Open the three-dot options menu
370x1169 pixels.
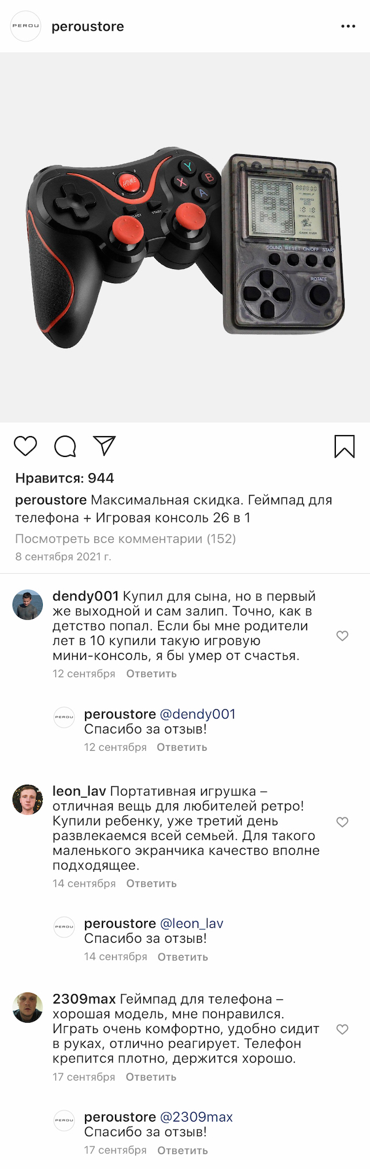tap(348, 27)
